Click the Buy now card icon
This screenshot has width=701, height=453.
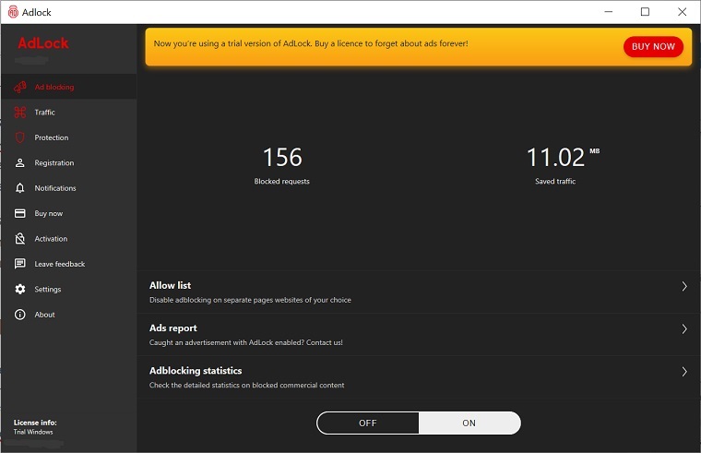coord(19,213)
